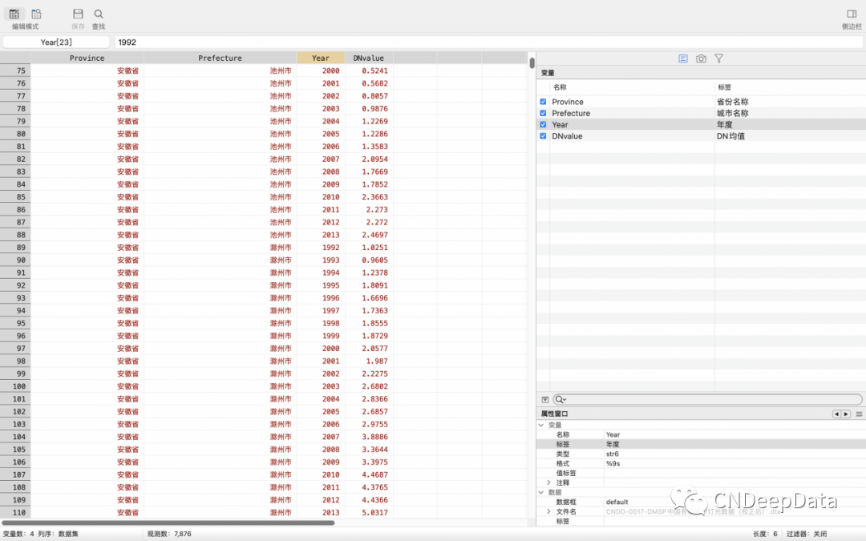
Task: Click the 类型 value str6
Action: pos(612,454)
